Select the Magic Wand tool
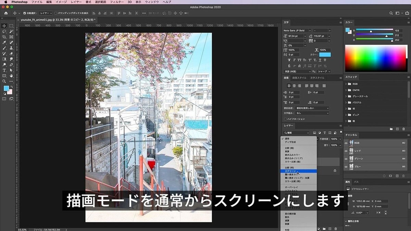Viewport: 411px width, 231px height. (x=11, y=31)
